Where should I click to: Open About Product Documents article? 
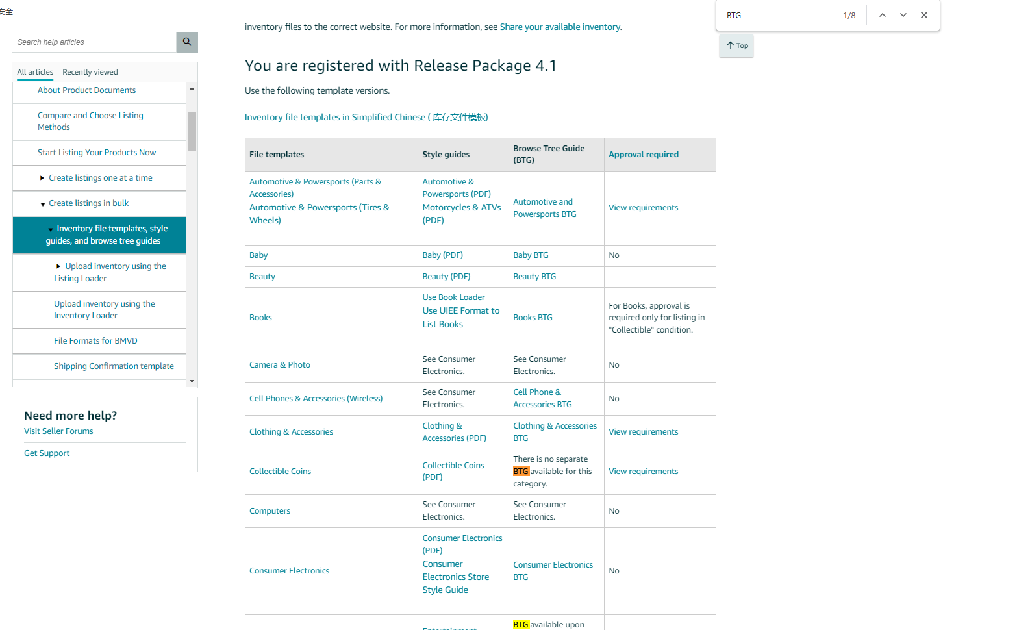(x=86, y=90)
